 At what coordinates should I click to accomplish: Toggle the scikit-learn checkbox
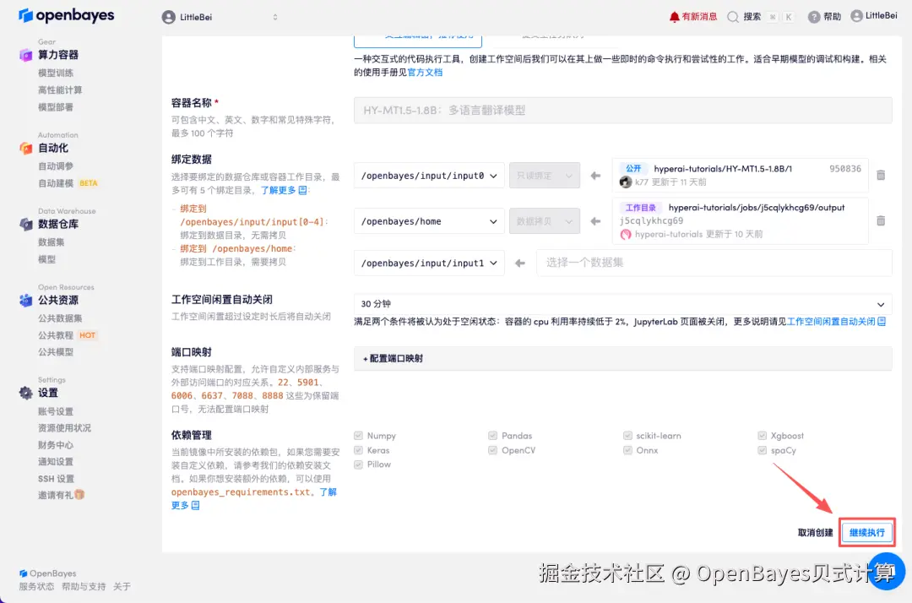click(x=627, y=436)
